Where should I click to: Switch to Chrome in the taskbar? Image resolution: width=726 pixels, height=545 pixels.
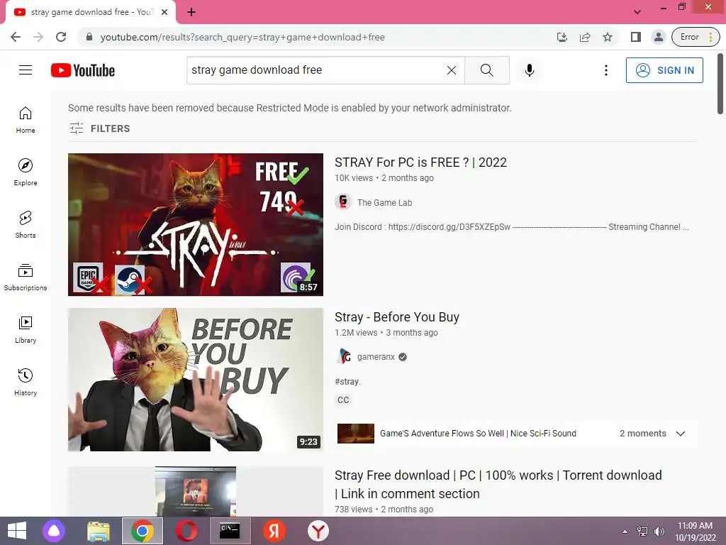[143, 531]
